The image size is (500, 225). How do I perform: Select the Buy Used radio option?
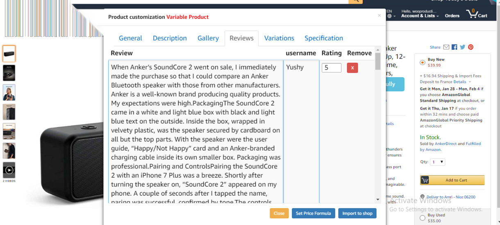point(422,218)
